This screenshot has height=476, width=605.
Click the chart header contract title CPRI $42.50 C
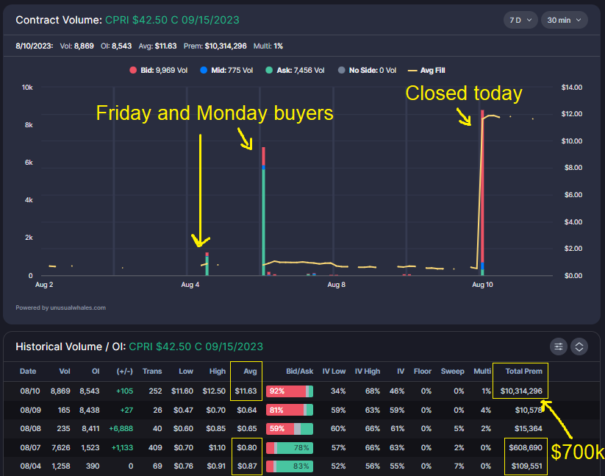pyautogui.click(x=172, y=20)
